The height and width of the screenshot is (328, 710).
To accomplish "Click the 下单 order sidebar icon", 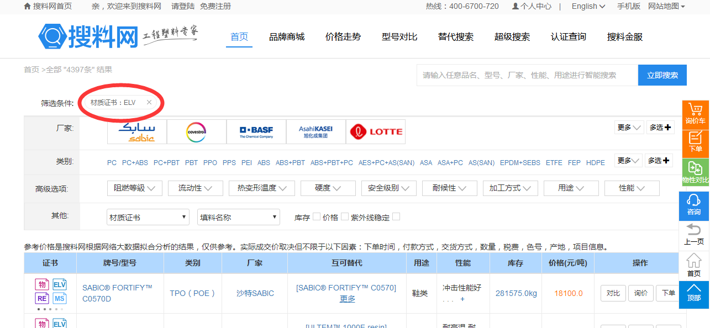I will (695, 143).
